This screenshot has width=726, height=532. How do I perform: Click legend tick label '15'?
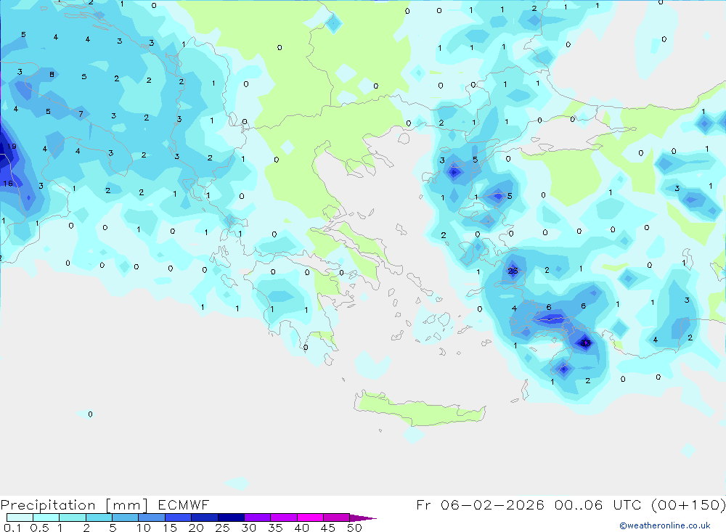170,528
